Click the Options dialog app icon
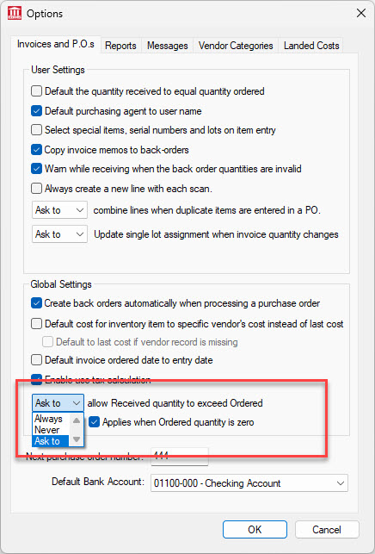The height and width of the screenshot is (554, 375). (x=15, y=14)
